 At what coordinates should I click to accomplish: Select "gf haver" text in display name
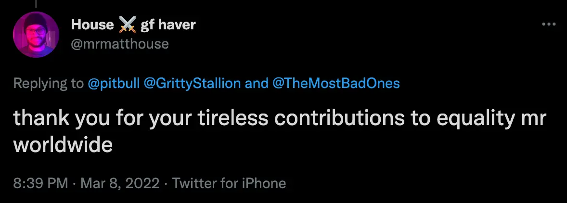pyautogui.click(x=168, y=25)
